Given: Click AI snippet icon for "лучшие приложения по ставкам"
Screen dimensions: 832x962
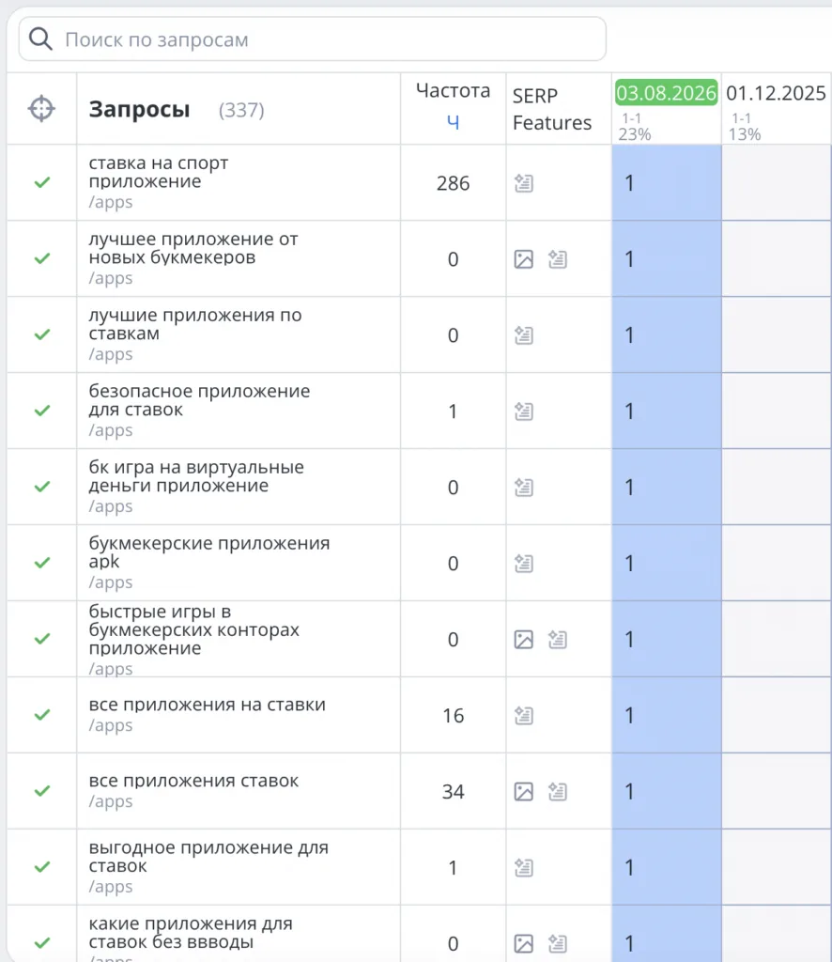Looking at the screenshot, I should tap(524, 335).
